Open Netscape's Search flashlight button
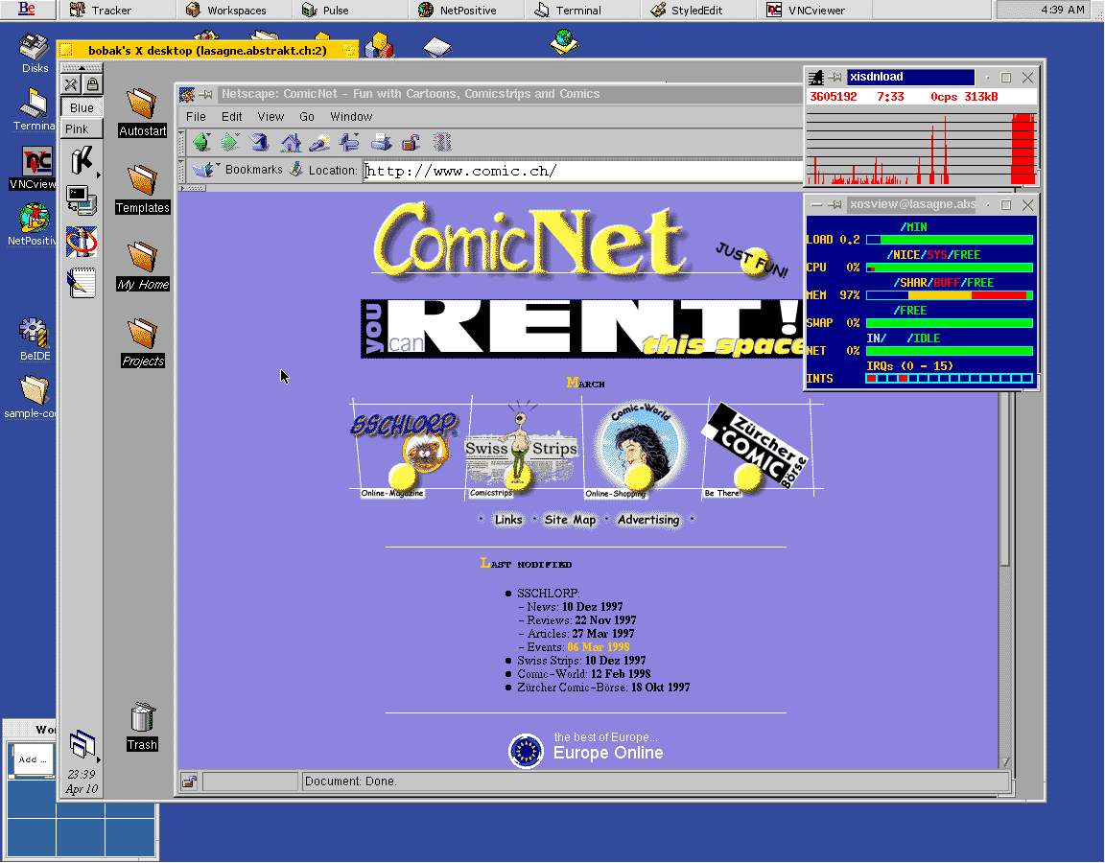1105x863 pixels. tap(319, 142)
